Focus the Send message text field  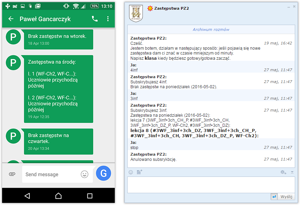click(x=52, y=174)
